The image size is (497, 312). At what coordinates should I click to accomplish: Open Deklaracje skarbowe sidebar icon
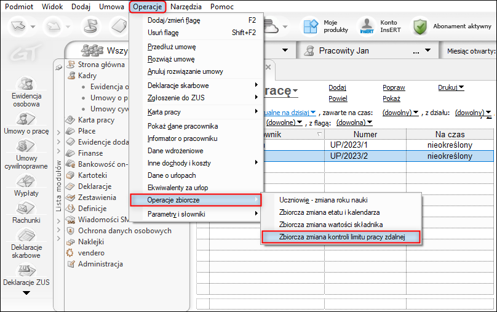click(26, 236)
